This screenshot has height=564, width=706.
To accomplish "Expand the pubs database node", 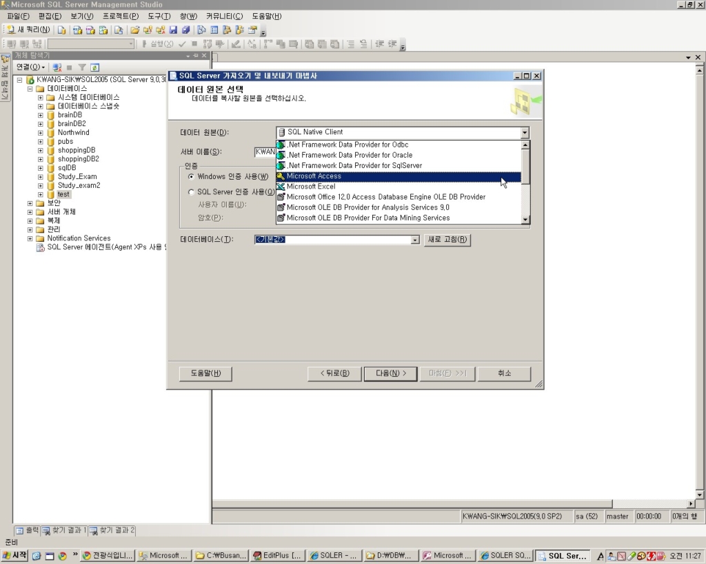I will (x=41, y=142).
